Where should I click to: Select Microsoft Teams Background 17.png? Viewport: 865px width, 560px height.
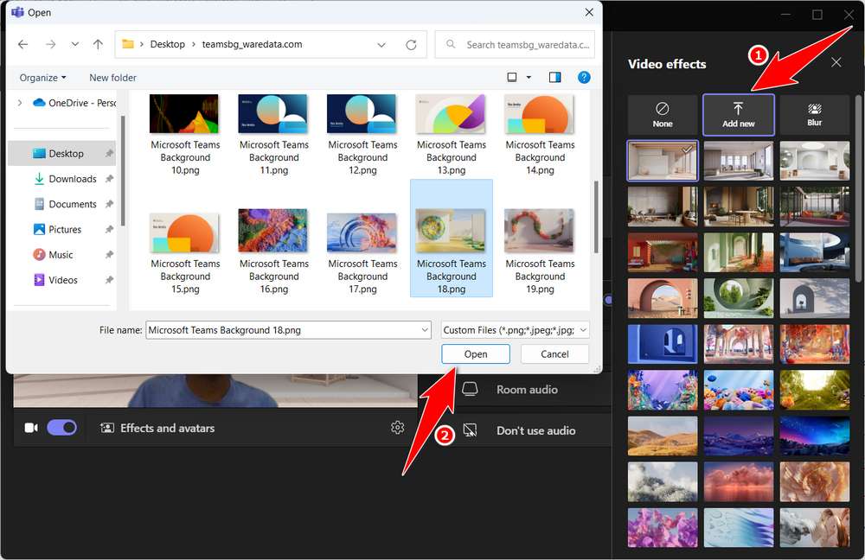pos(362,251)
